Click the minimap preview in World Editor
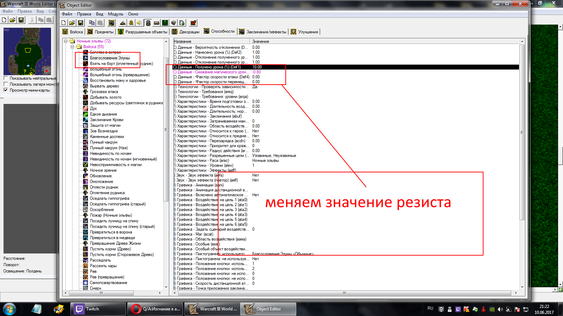This screenshot has width=563, height=316. tap(27, 52)
